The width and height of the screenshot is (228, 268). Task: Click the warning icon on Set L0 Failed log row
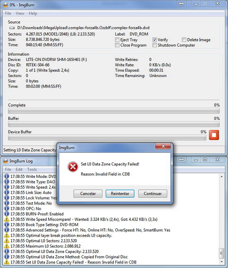(x=6, y=262)
